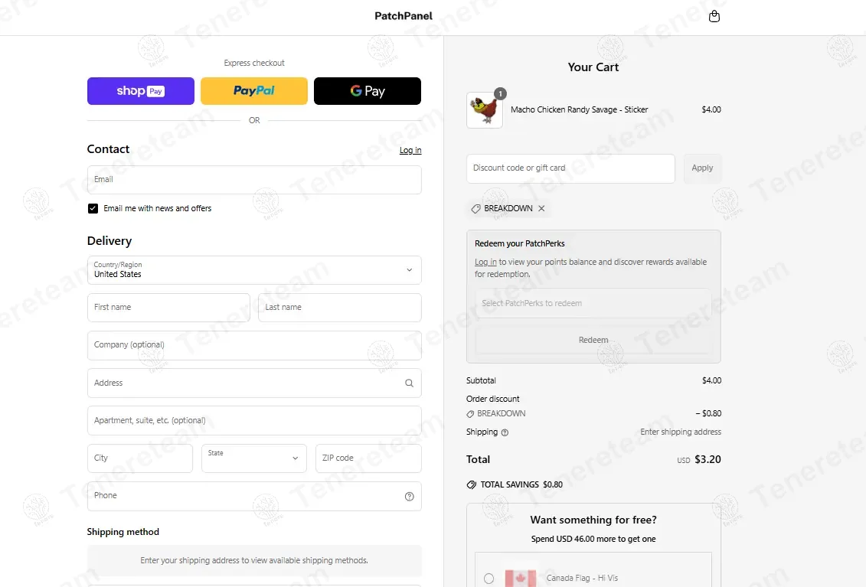Open the Country/Region dropdown
866x587 pixels.
coord(254,270)
